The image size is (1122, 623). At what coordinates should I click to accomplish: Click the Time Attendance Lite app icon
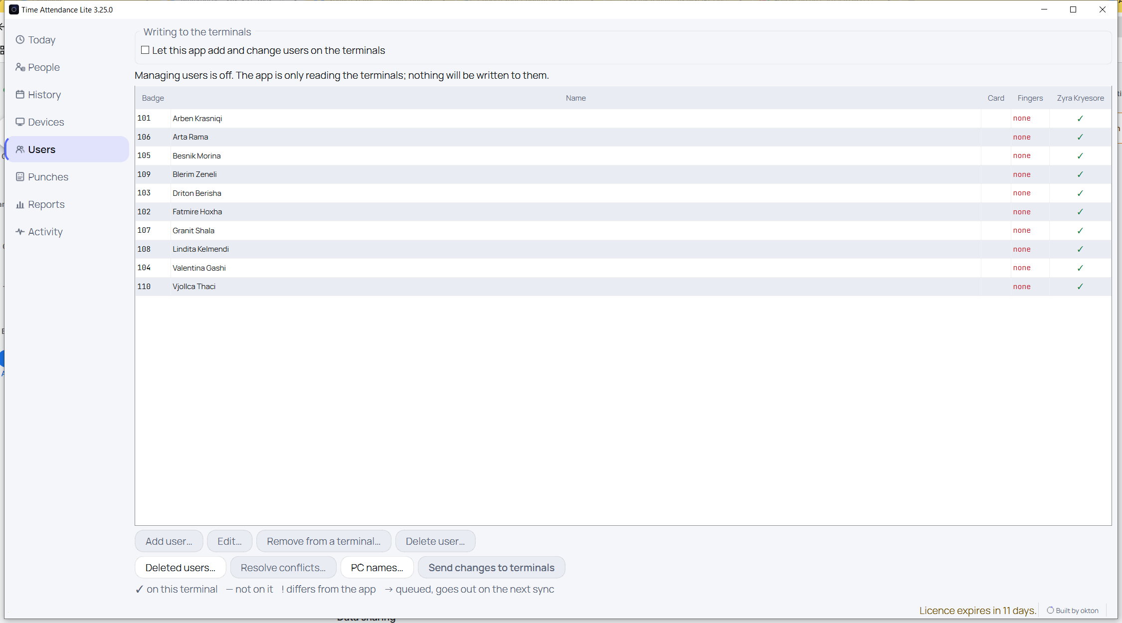coord(14,9)
